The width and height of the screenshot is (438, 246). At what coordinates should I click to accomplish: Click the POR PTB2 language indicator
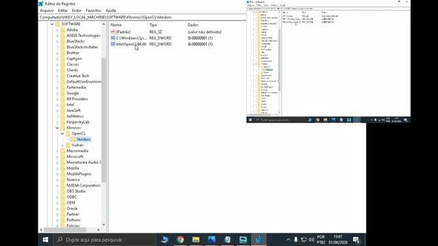coord(321,240)
